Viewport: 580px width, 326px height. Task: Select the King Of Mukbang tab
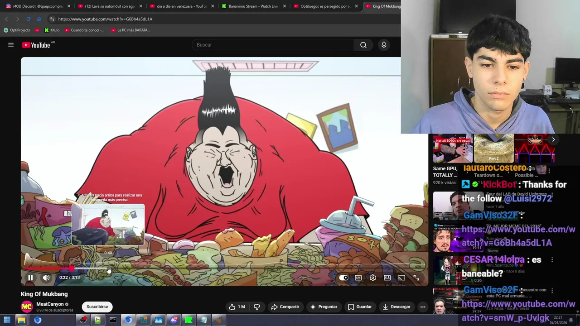coord(382,6)
